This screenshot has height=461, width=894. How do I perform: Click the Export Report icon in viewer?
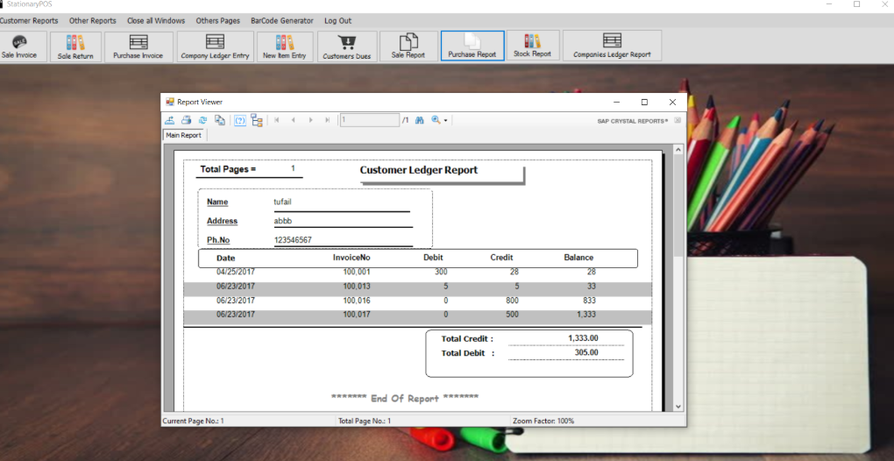coord(170,120)
